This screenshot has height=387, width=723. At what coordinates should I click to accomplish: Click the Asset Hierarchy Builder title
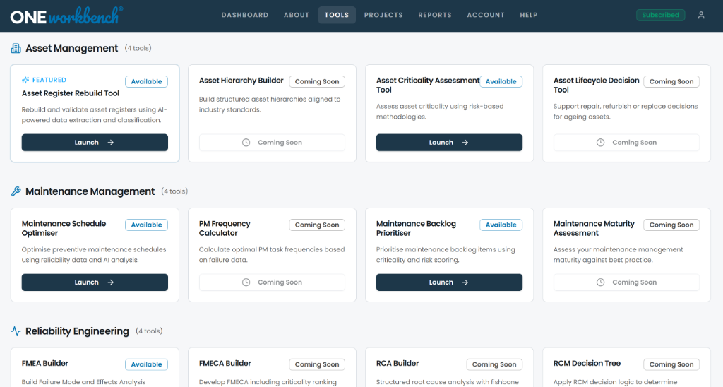(x=241, y=81)
